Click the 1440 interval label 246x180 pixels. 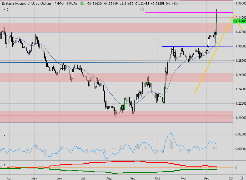59,3
